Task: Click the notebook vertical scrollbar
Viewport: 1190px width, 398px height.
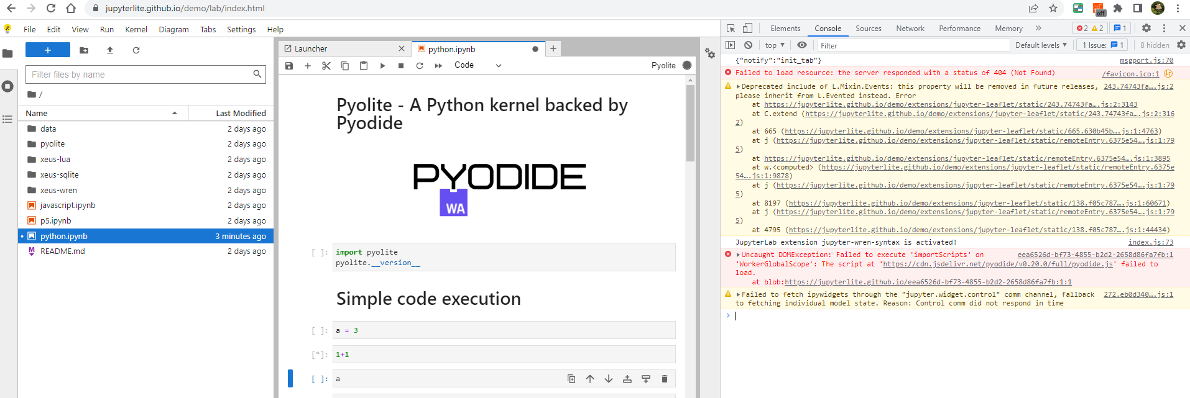Action: pos(690,124)
